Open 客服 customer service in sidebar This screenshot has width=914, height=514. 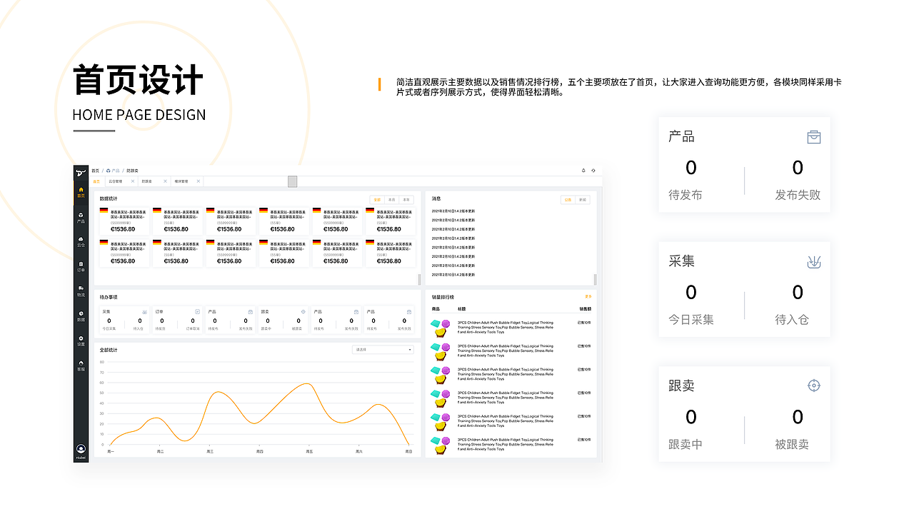81,366
